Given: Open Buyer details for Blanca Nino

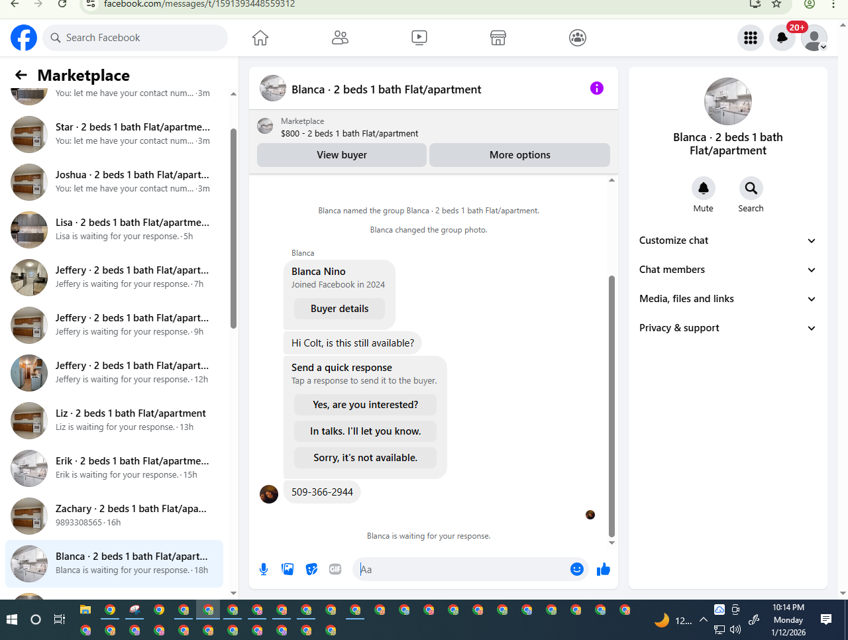Looking at the screenshot, I should click(340, 309).
